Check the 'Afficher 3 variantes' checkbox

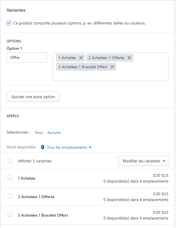click(x=10, y=161)
